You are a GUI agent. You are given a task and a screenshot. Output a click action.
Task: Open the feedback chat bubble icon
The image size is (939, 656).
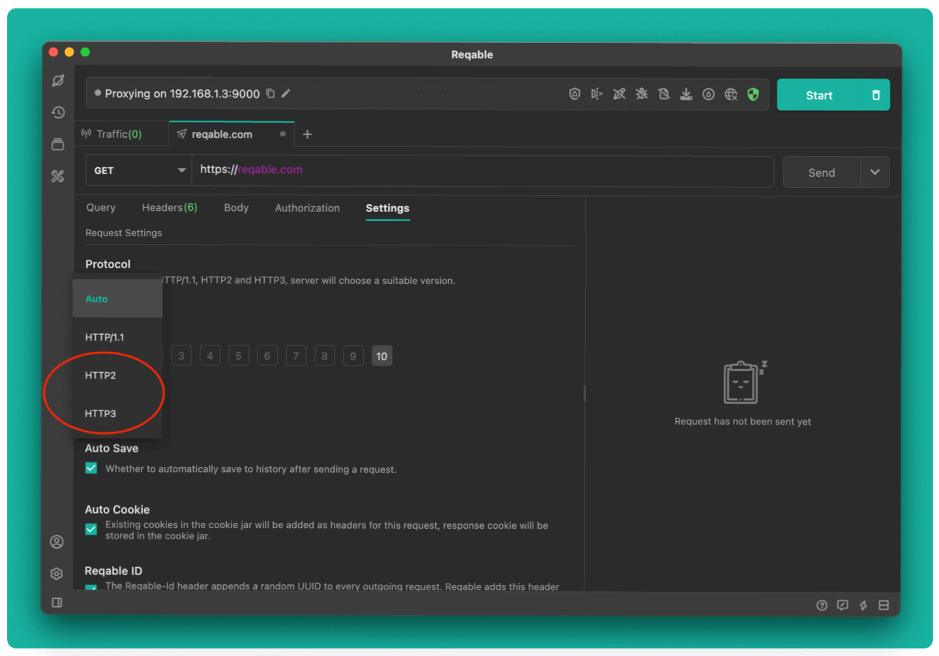click(x=842, y=605)
